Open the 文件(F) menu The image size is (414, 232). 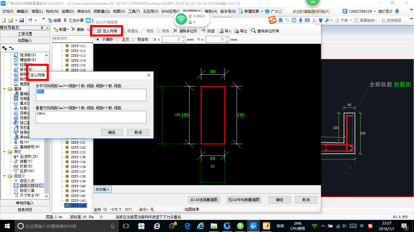point(8,11)
